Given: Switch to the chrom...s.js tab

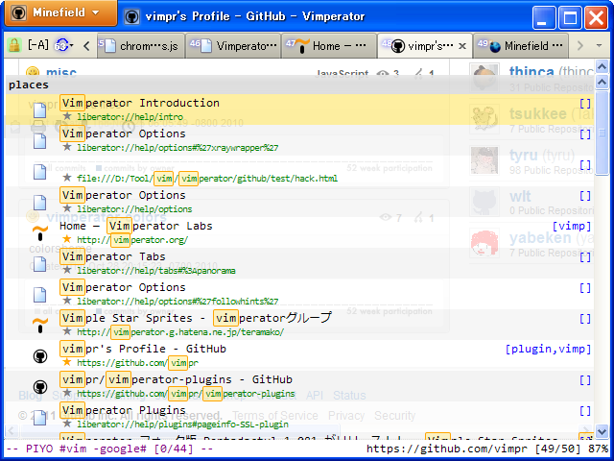Looking at the screenshot, I should (x=140, y=46).
